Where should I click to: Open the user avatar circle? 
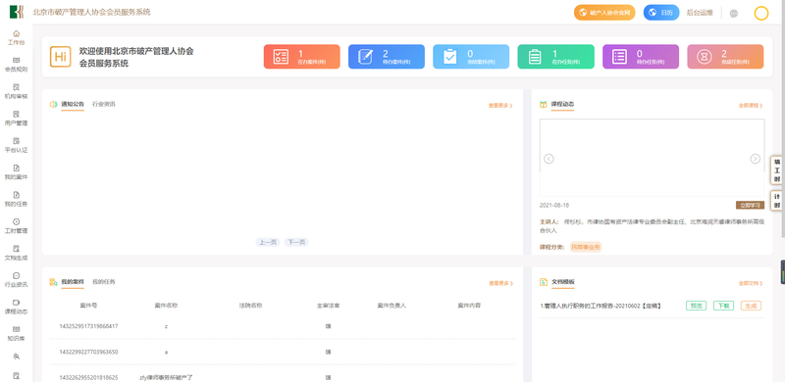click(761, 13)
